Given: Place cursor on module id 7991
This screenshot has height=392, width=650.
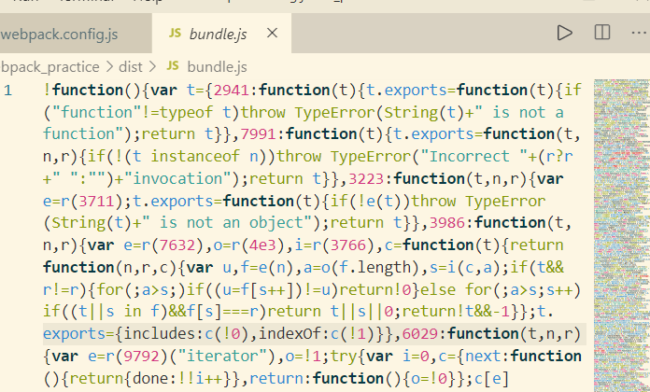Looking at the screenshot, I should click(258, 134).
